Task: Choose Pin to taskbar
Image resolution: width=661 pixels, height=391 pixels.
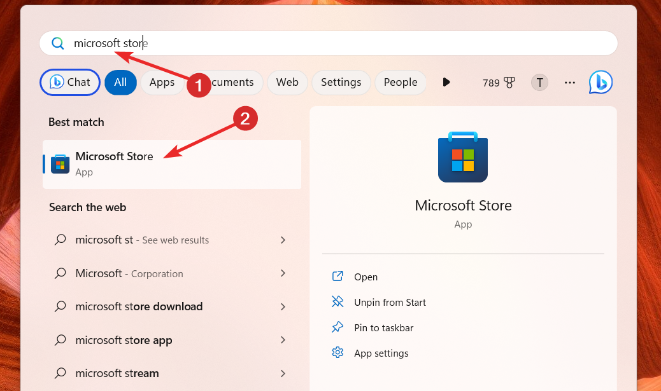Action: coord(383,328)
